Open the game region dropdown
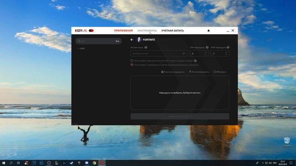Viewport: 296px width, 166px height. coord(159,53)
